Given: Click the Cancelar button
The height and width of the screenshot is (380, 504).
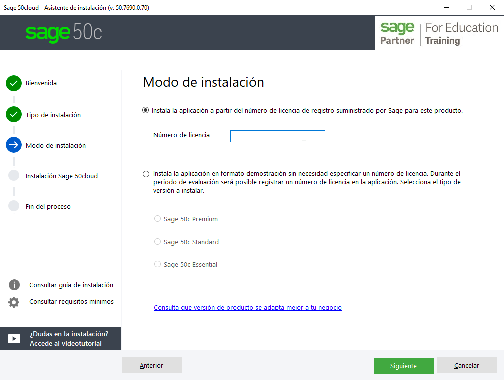Looking at the screenshot, I should pyautogui.click(x=467, y=365).
